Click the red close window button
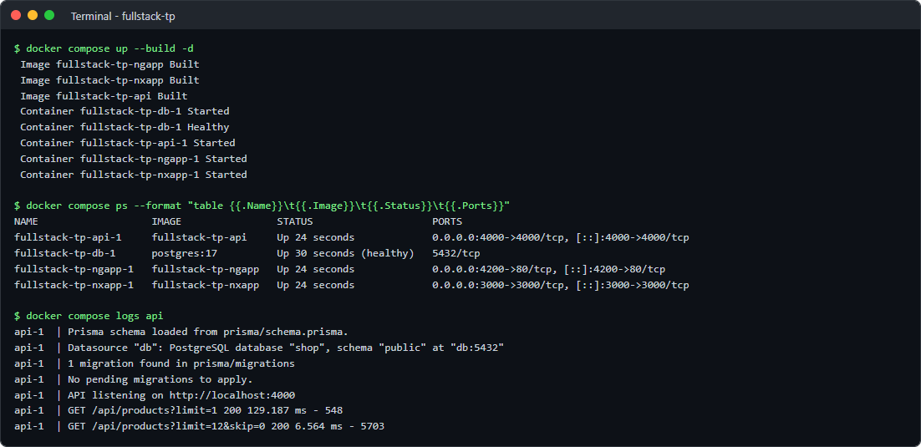Image resolution: width=921 pixels, height=447 pixels. tap(16, 15)
